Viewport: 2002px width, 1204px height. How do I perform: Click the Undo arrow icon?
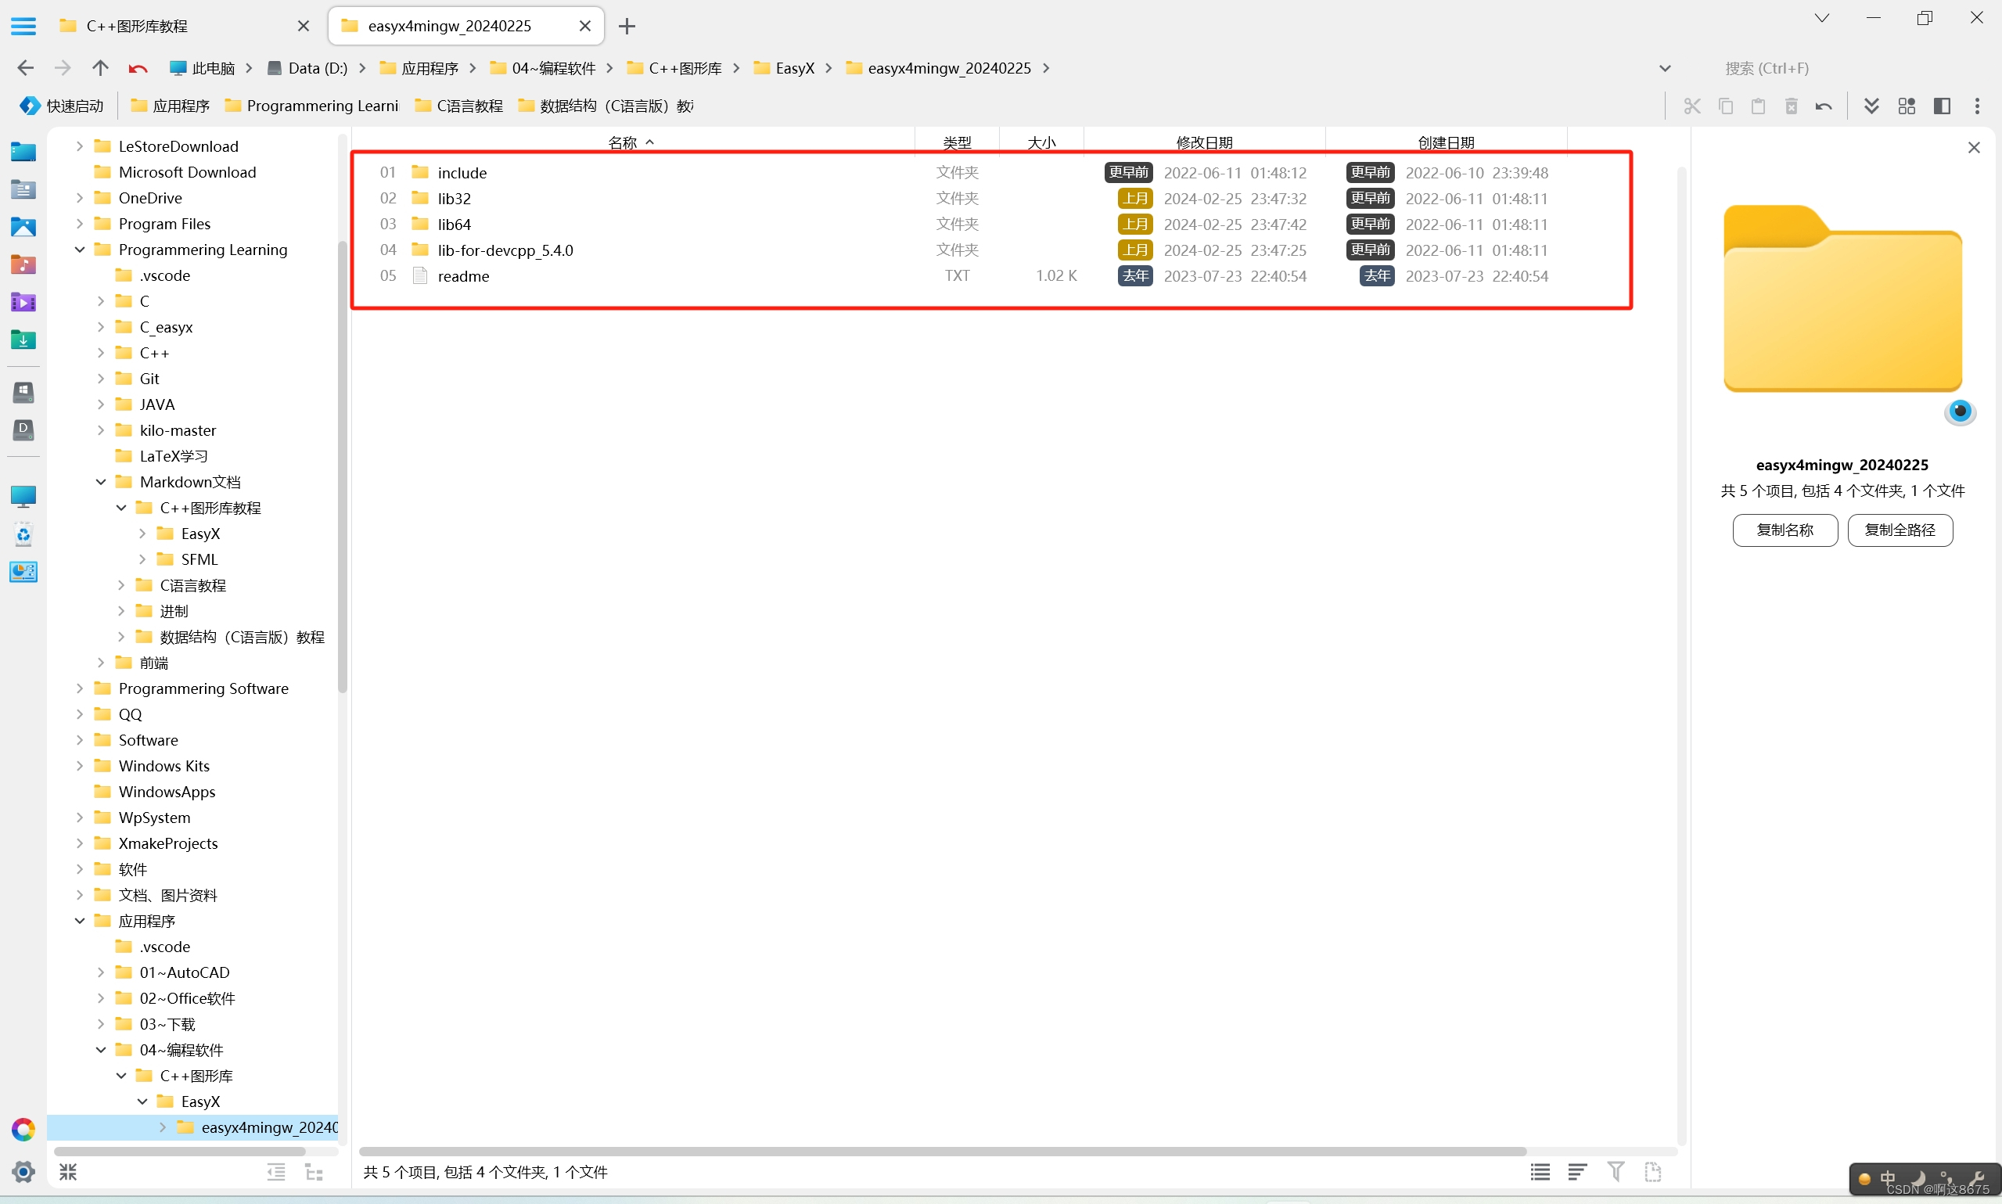click(x=1824, y=106)
